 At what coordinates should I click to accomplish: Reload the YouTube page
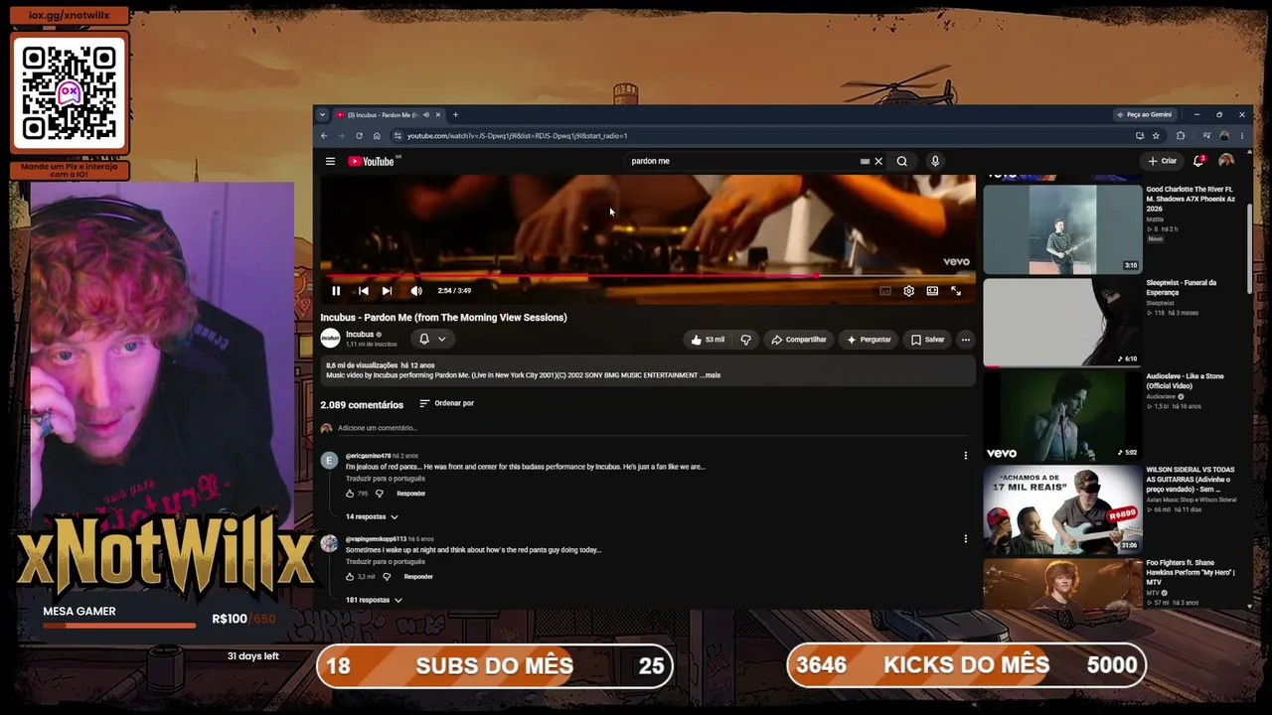[359, 136]
